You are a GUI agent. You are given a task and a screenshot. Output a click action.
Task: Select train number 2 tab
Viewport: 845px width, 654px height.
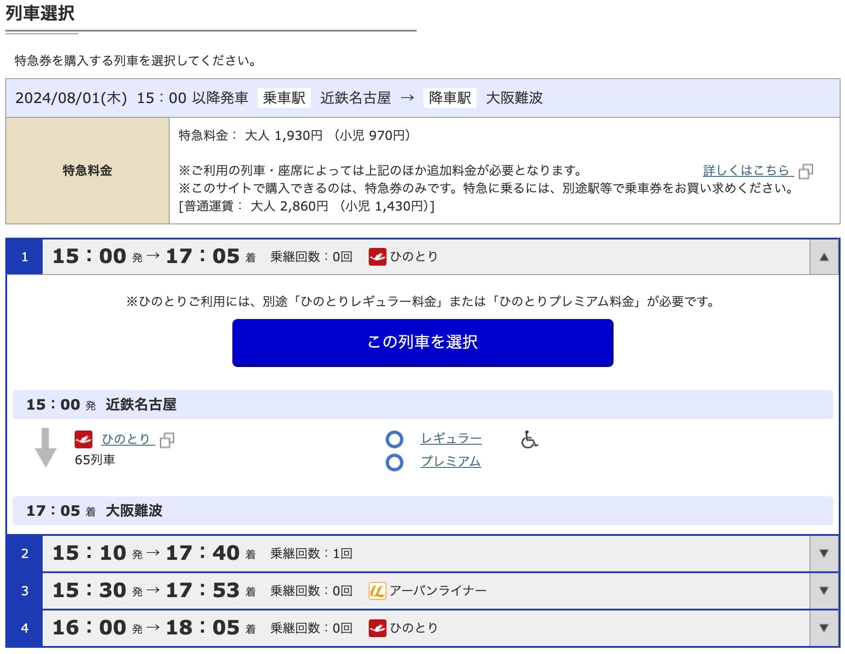(24, 554)
